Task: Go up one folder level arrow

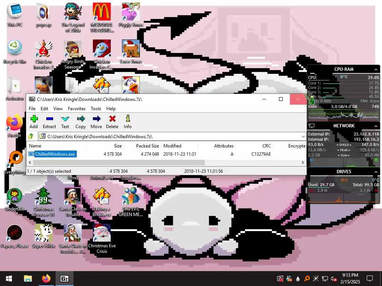Action: pyautogui.click(x=31, y=136)
